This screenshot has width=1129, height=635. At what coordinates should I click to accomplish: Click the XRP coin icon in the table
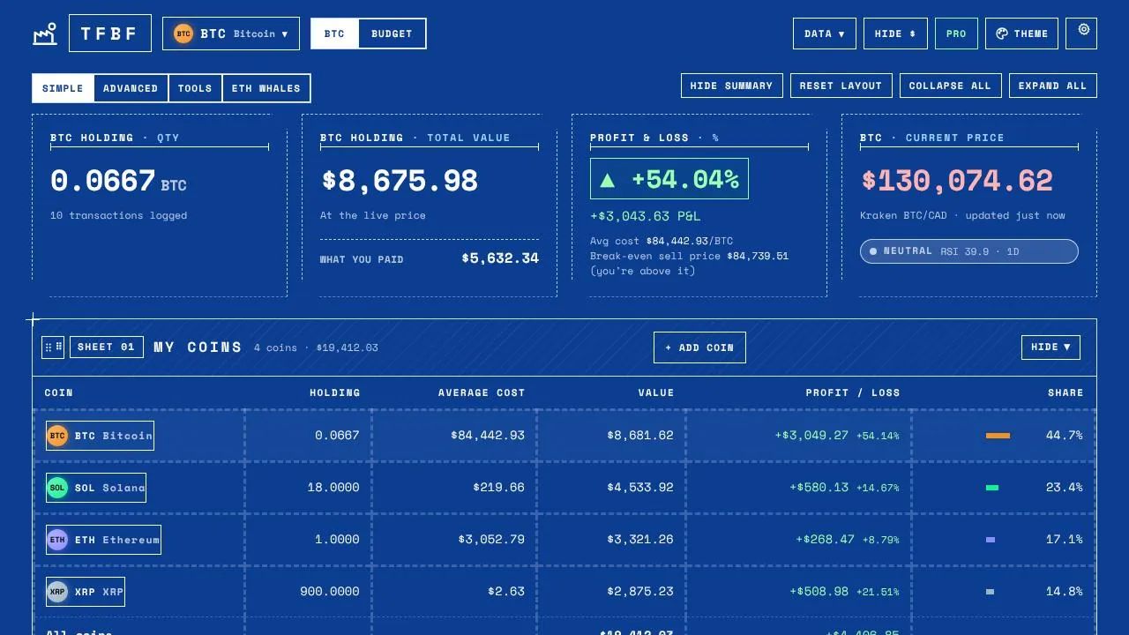pos(57,592)
